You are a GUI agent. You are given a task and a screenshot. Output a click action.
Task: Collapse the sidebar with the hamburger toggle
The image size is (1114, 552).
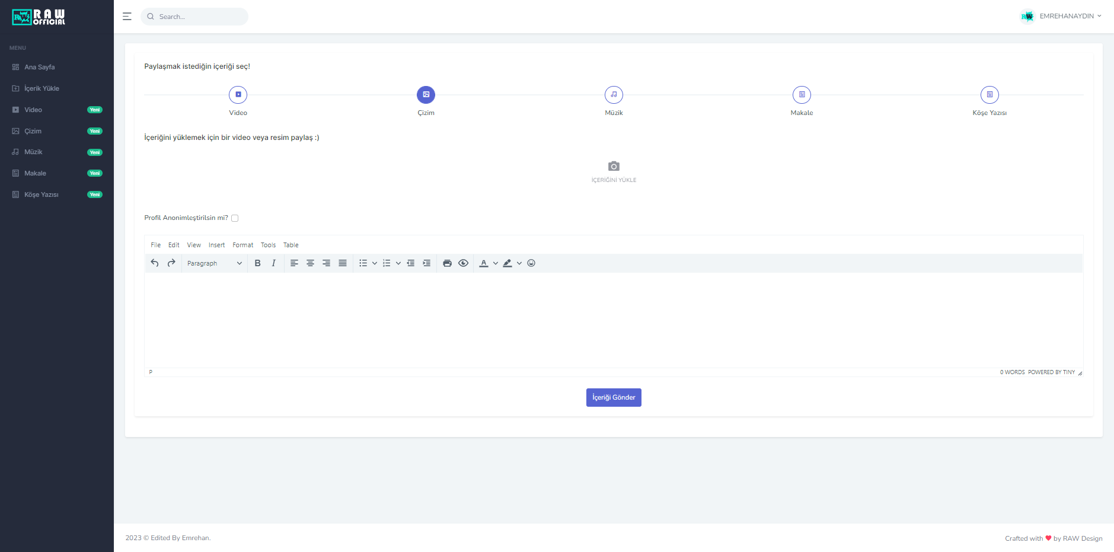point(127,16)
